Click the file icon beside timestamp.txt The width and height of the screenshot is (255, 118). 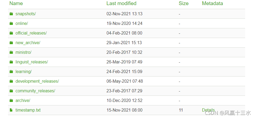[x=11, y=110]
